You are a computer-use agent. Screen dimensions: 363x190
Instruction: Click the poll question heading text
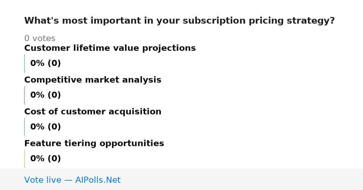[x=179, y=21]
